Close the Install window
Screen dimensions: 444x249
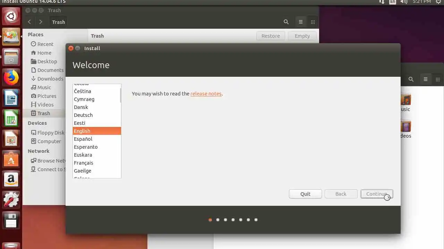(x=71, y=48)
